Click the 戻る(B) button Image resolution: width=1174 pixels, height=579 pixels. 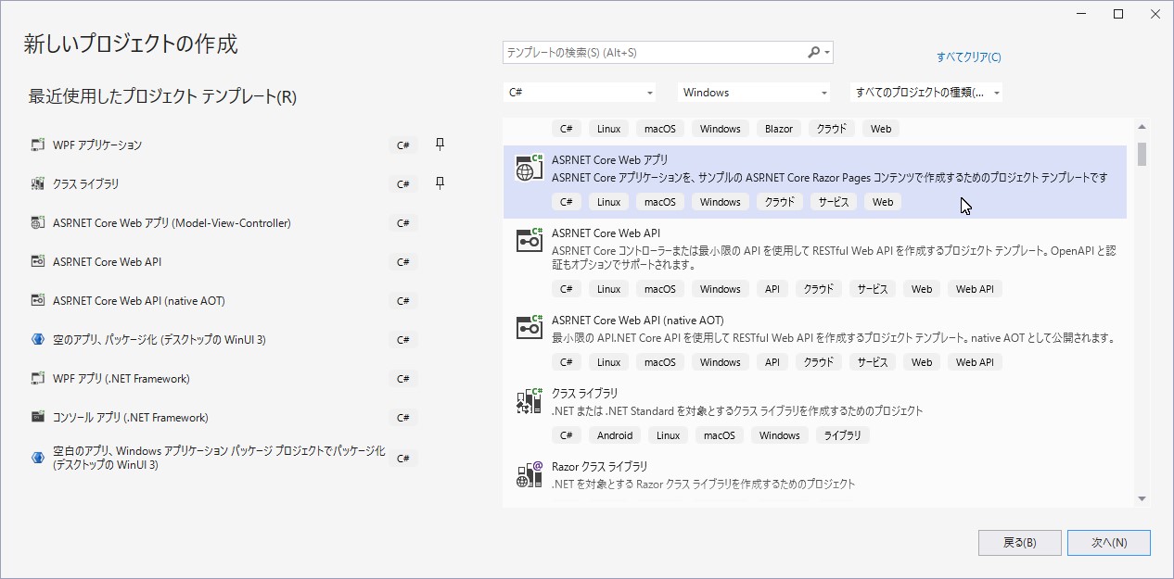1019,543
